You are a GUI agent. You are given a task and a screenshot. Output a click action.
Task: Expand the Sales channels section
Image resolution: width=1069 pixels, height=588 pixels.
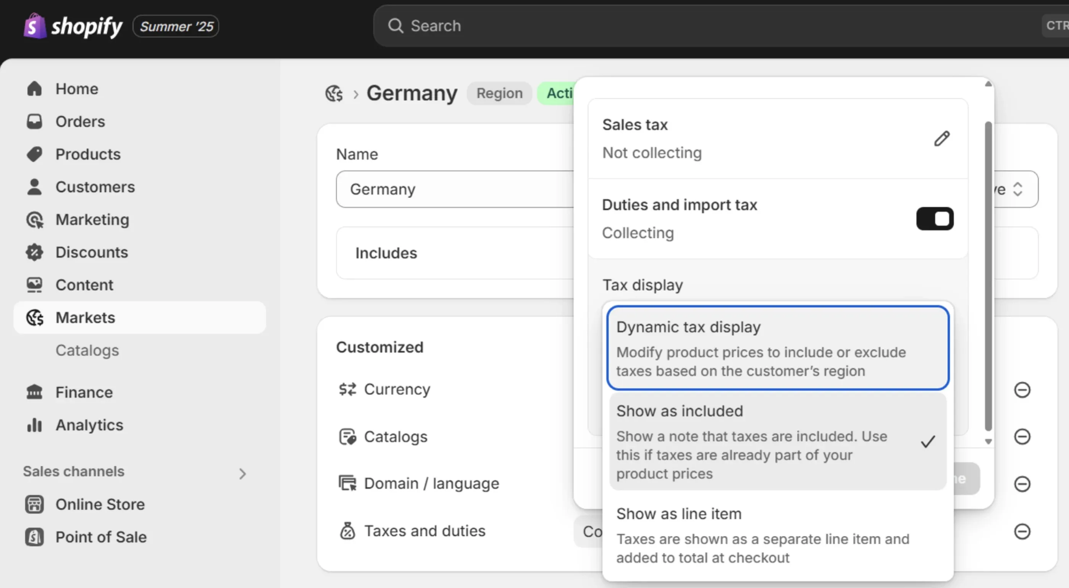coord(243,473)
